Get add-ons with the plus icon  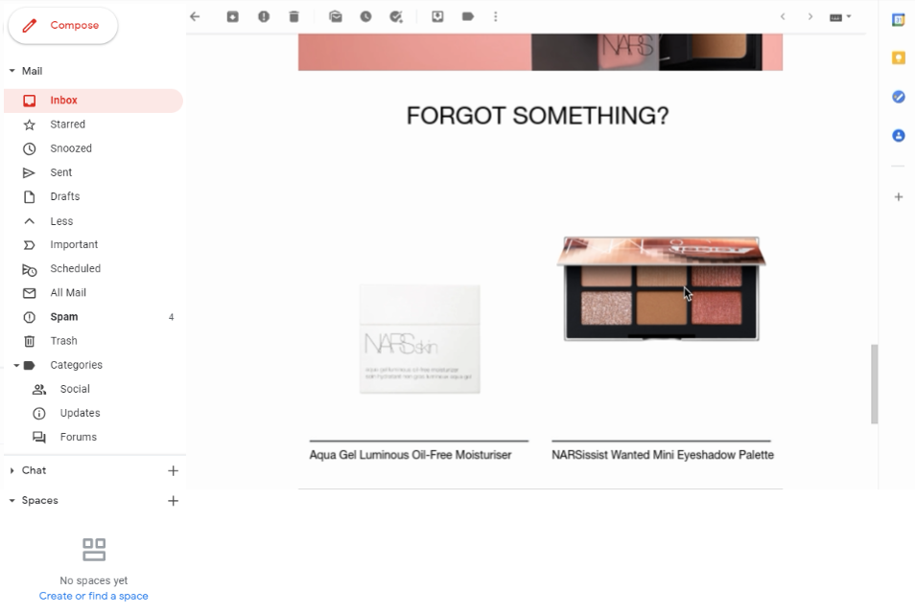[x=899, y=197]
